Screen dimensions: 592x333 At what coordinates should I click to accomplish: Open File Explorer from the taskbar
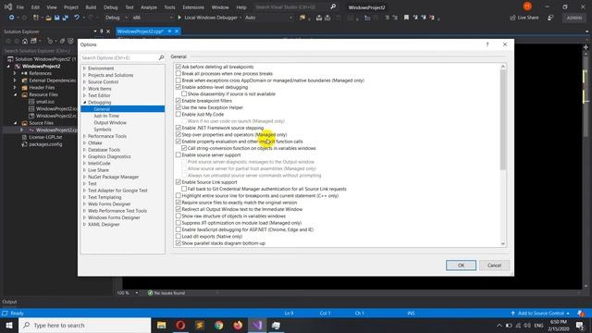[162, 325]
